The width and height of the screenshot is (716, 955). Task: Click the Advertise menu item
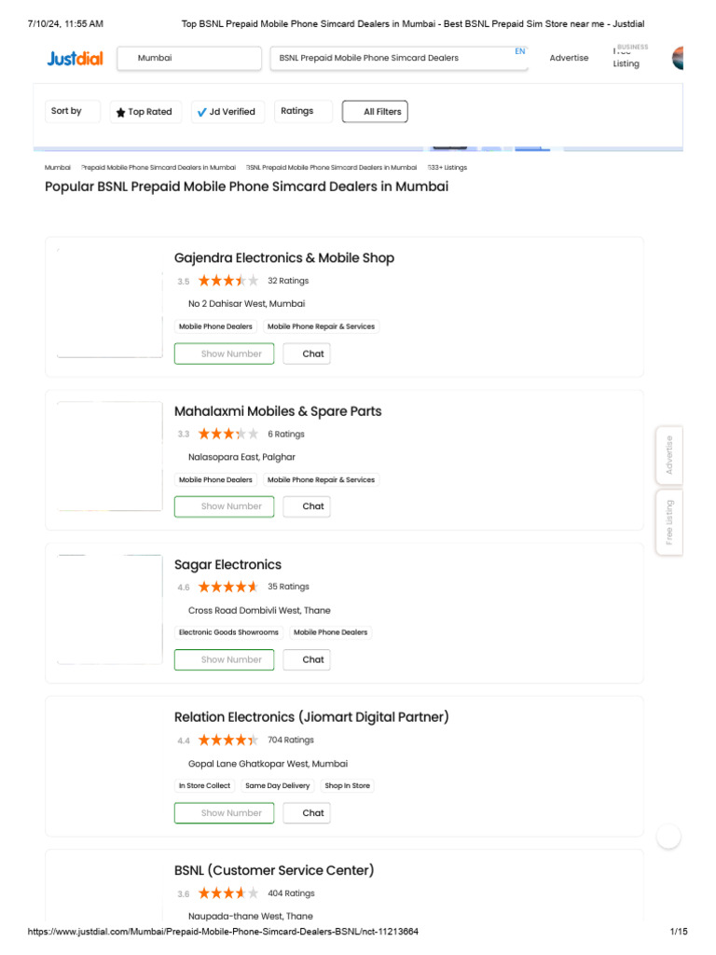[569, 58]
